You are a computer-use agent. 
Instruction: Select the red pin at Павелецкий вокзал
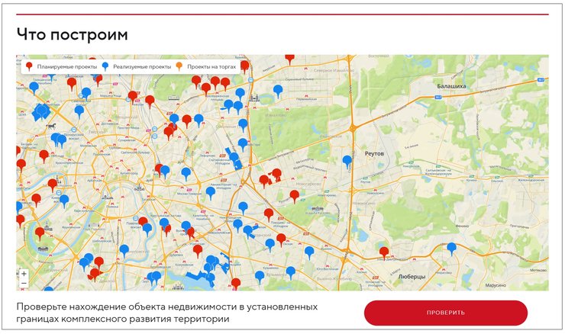coord(143,222)
